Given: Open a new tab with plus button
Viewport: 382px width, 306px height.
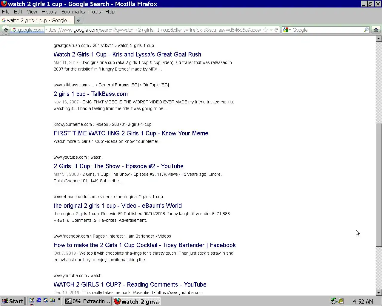Looking at the screenshot, I should click(x=78, y=20).
